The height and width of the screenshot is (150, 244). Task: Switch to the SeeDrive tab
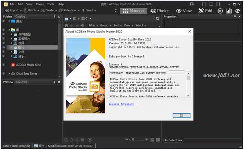22,82
